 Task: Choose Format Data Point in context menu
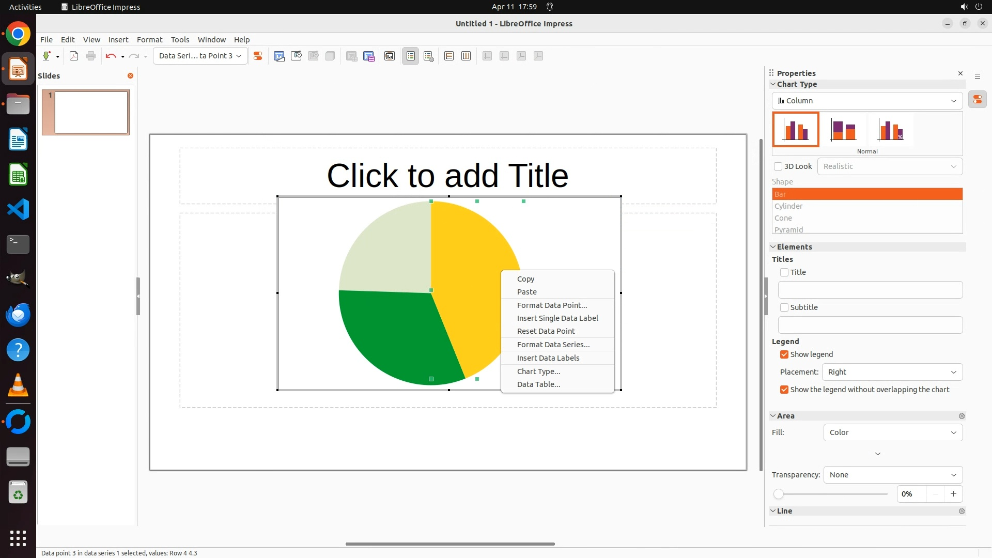point(552,305)
